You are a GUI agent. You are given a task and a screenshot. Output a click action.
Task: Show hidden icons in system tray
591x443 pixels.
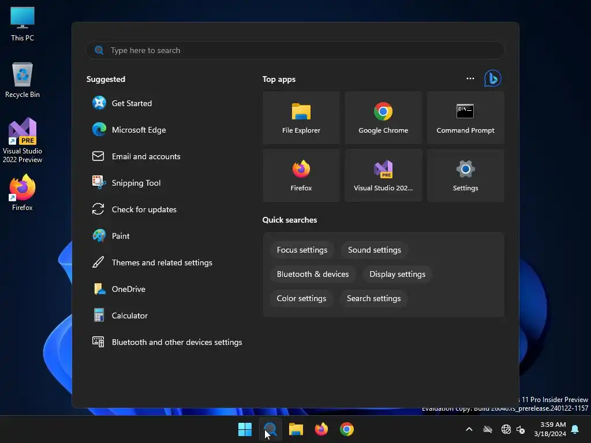click(x=469, y=429)
